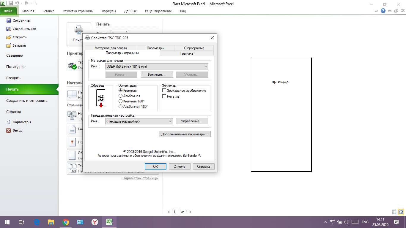
Task: Click the printer status icon with green check
Action: (x=72, y=65)
